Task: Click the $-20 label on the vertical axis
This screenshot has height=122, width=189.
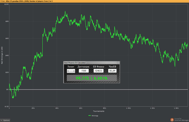Action: click(x=7, y=107)
